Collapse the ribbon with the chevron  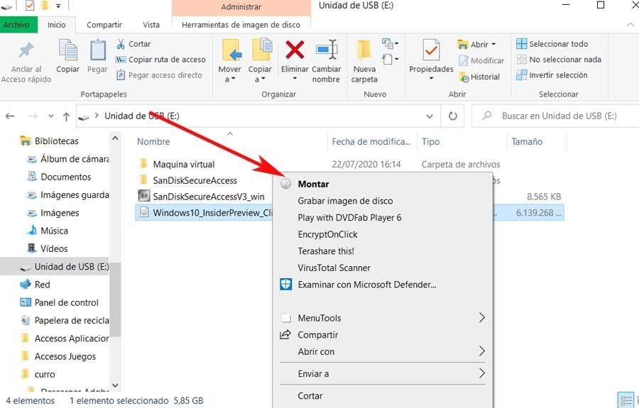pyautogui.click(x=630, y=26)
